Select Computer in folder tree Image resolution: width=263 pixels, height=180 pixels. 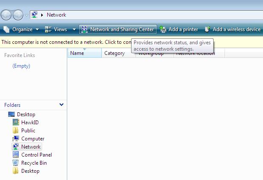33,139
